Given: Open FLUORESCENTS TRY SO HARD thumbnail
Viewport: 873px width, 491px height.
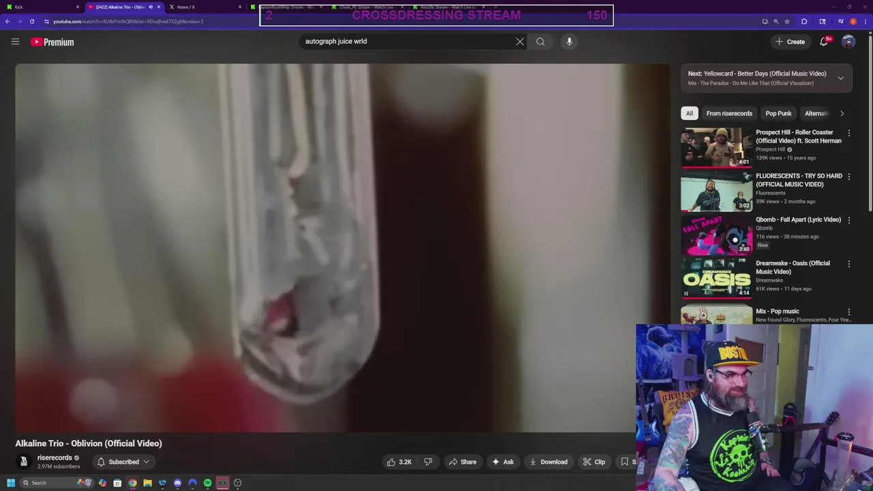Looking at the screenshot, I should tap(716, 191).
